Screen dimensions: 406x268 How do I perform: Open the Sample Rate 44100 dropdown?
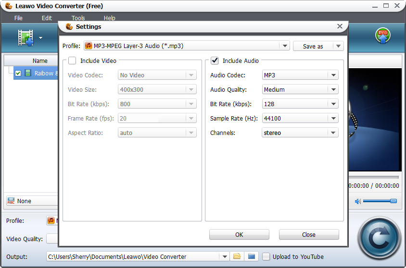[x=333, y=119]
